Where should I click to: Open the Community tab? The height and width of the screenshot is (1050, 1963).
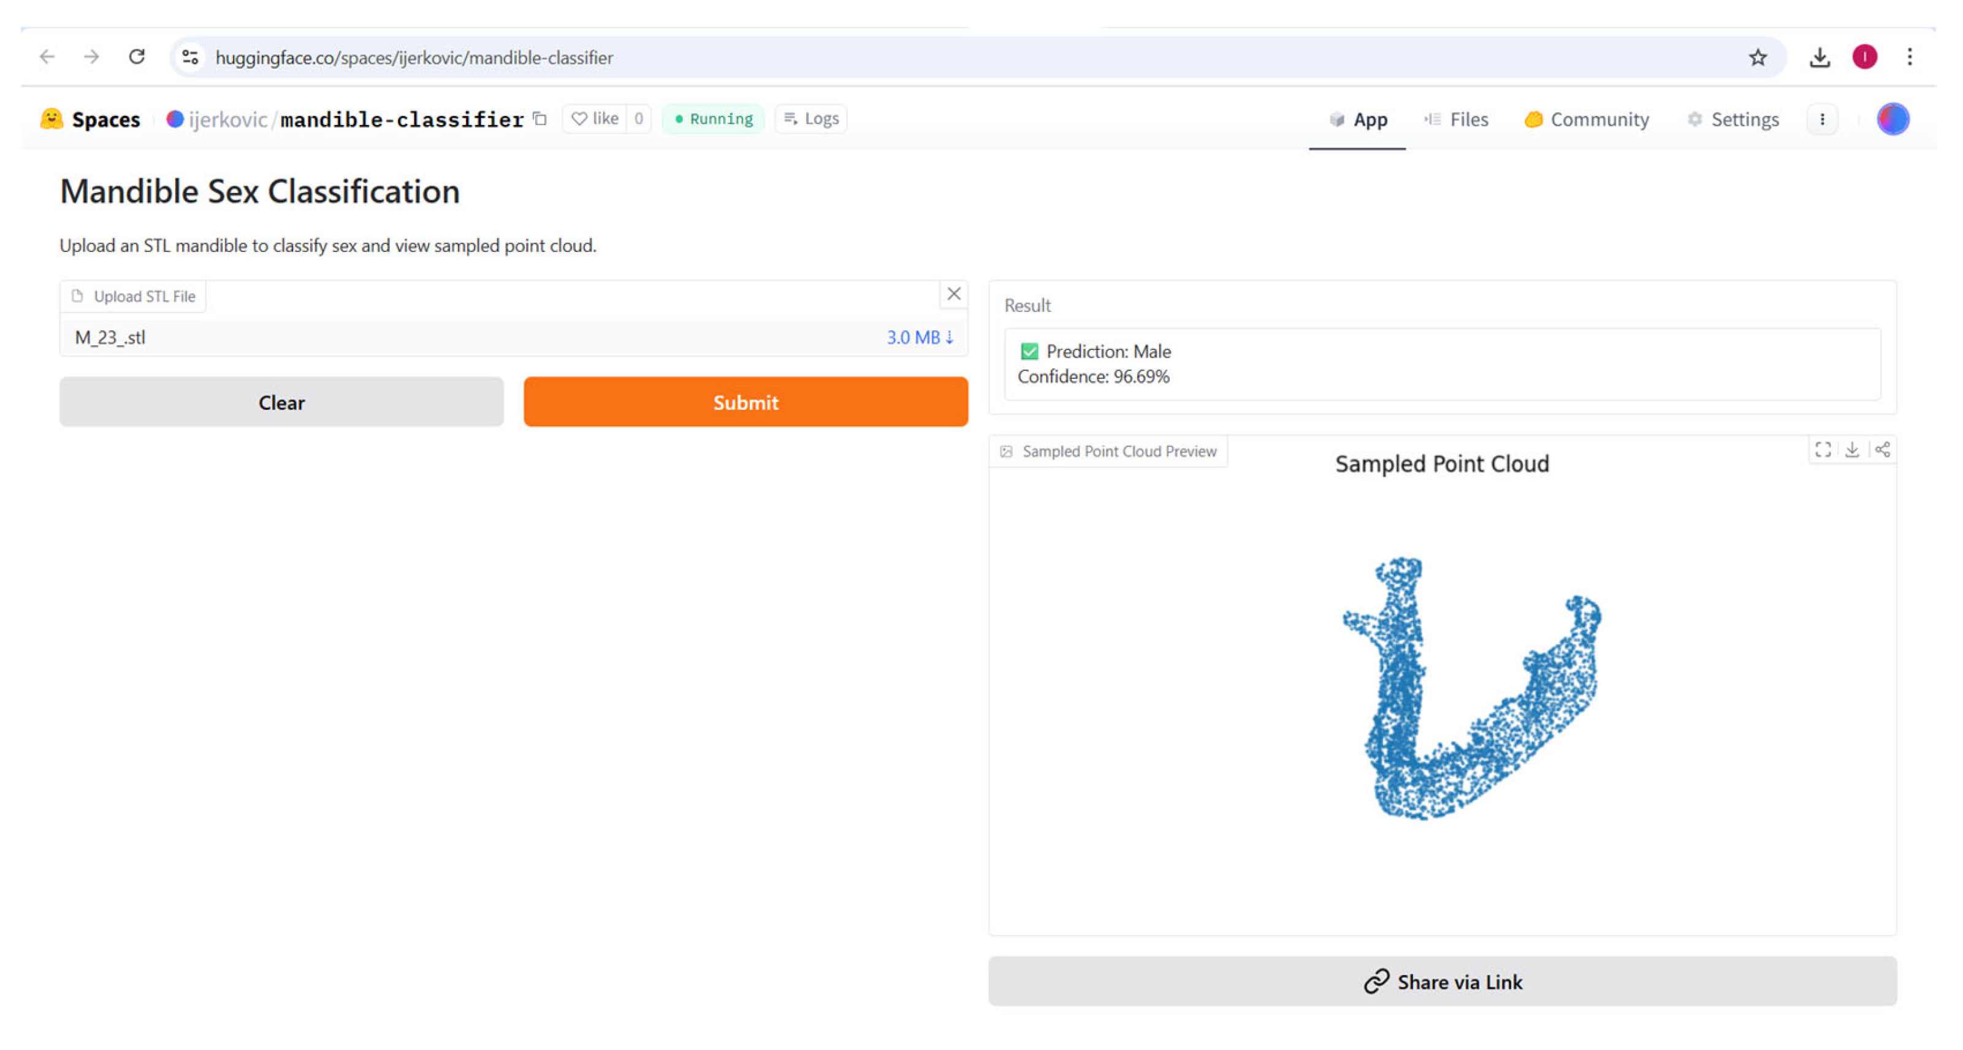click(x=1587, y=120)
